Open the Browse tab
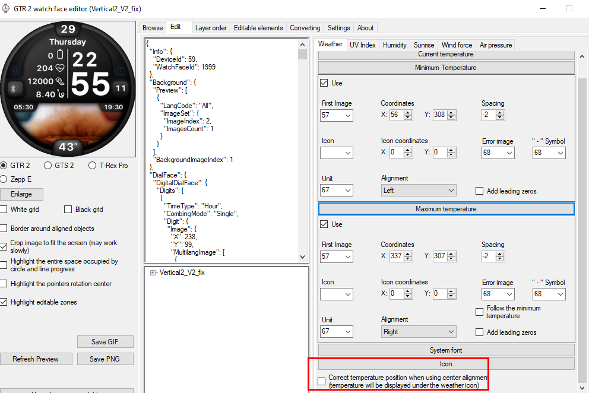This screenshot has width=589, height=393. (x=153, y=28)
